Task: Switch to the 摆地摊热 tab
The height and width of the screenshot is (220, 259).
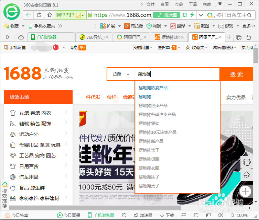Action: pos(169,37)
